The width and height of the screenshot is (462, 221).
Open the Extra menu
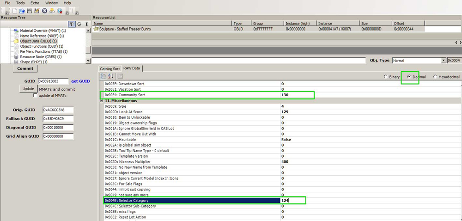coord(35,3)
